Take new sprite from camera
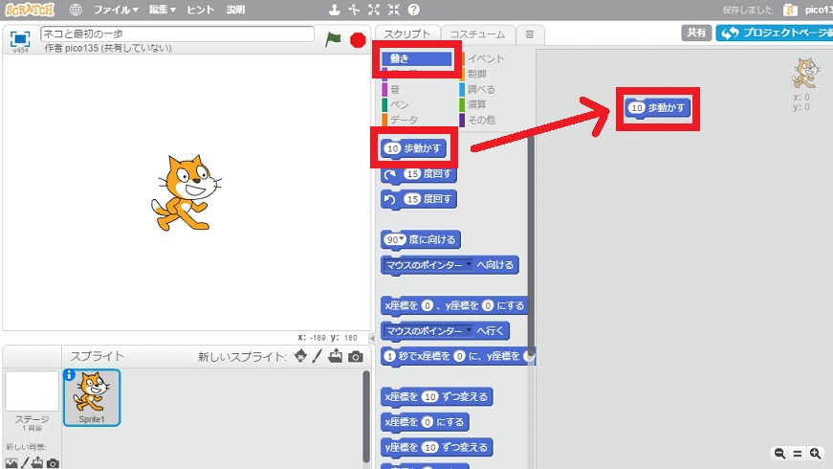The image size is (833, 469). click(x=356, y=356)
